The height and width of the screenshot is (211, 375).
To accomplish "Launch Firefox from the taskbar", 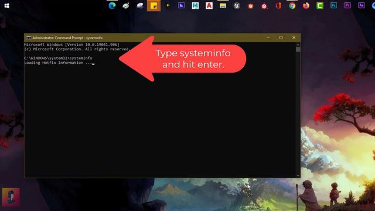I will pos(306,5).
